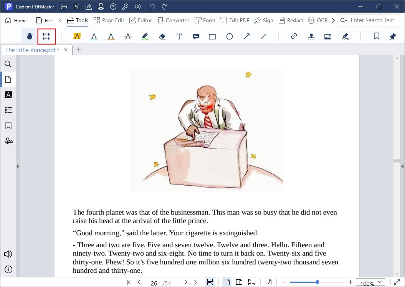Open the annotations panel in sidebar
Viewport: 405px width, 287px height.
8,95
